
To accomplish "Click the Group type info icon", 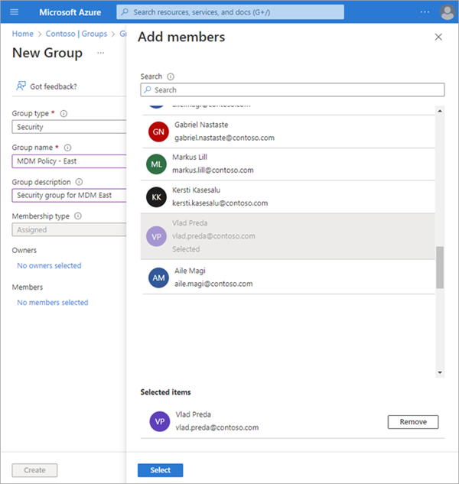I will (63, 114).
